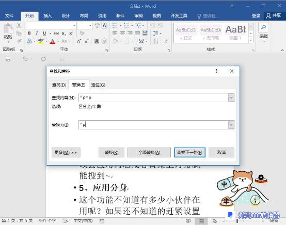Expand the replace-with field dropdown
This screenshot has height=225, width=286.
tap(231, 125)
